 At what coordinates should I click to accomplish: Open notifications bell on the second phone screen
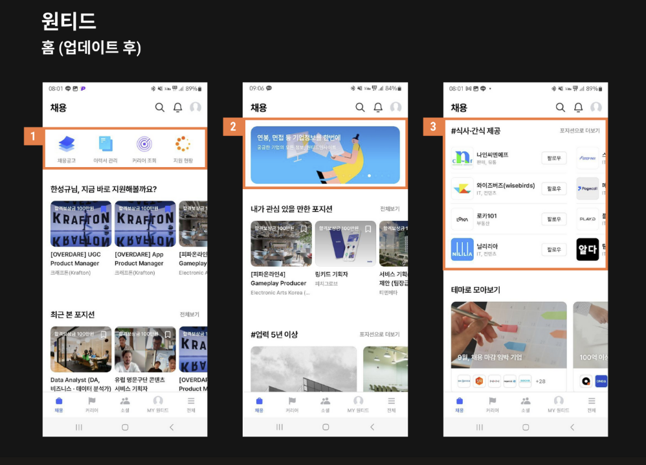coord(378,108)
